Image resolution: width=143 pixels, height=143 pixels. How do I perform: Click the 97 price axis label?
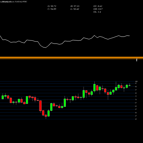tap(136, 84)
